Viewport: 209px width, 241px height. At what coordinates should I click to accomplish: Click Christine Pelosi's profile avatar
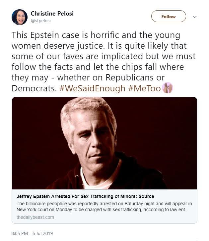[19, 17]
